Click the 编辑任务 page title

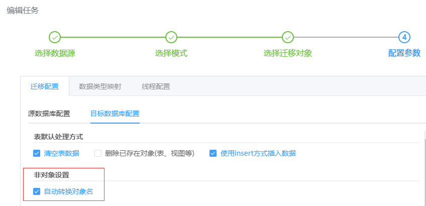pyautogui.click(x=23, y=10)
